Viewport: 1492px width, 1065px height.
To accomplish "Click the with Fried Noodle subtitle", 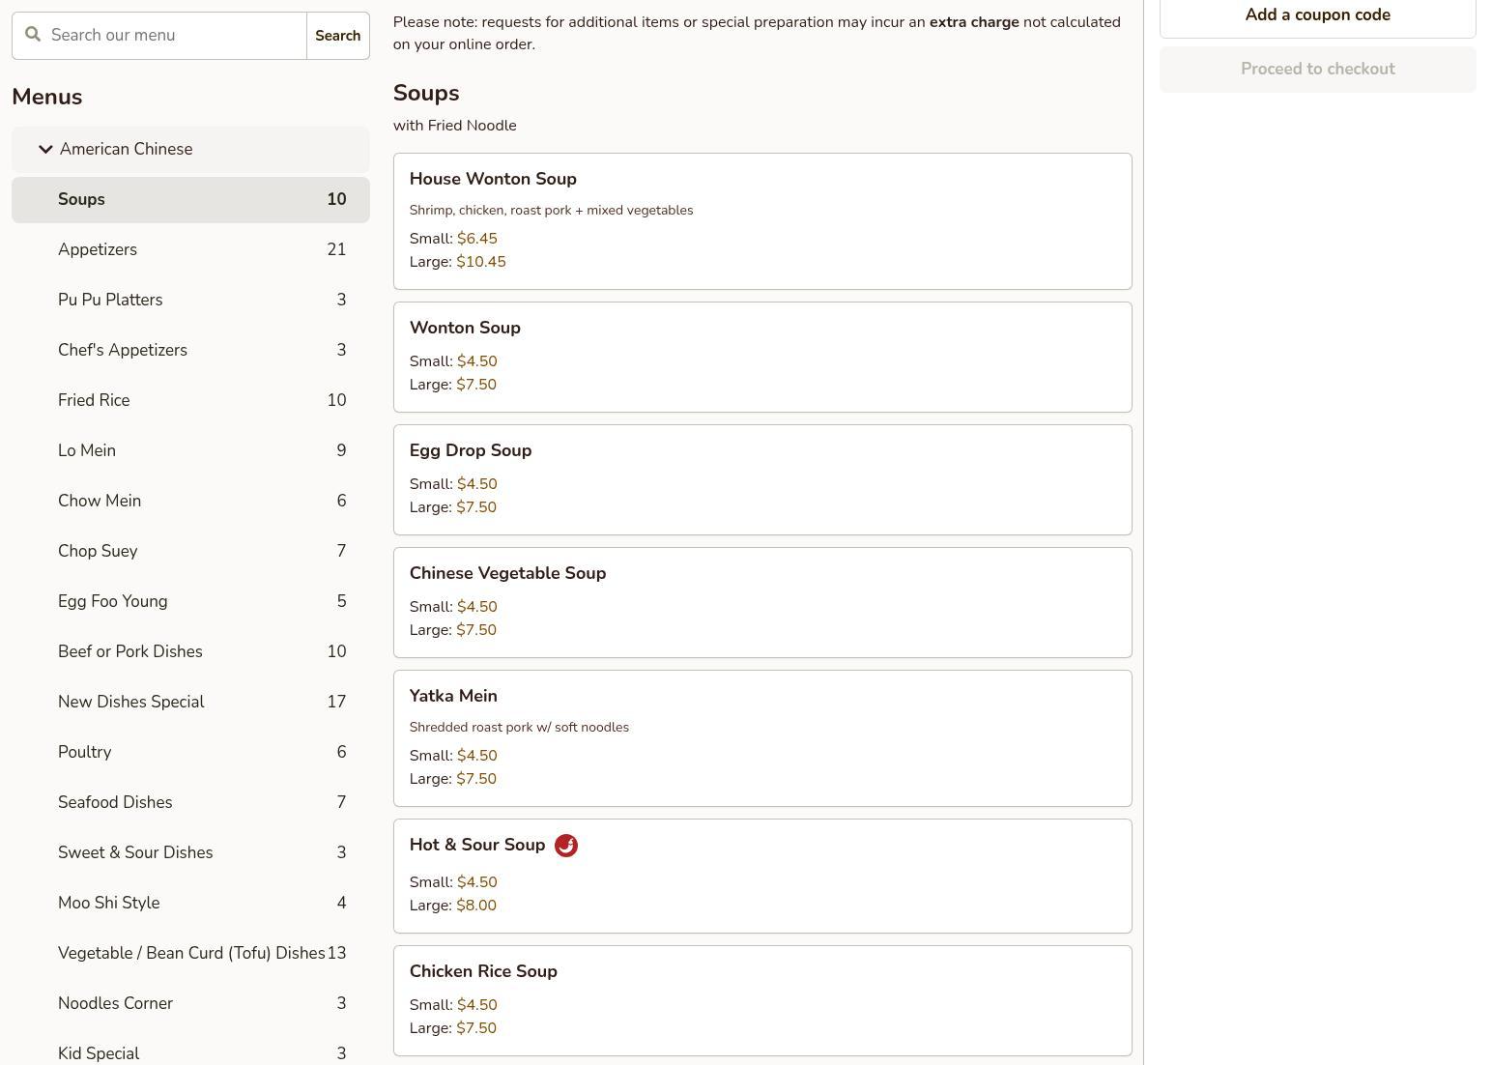I will pyautogui.click(x=455, y=126).
